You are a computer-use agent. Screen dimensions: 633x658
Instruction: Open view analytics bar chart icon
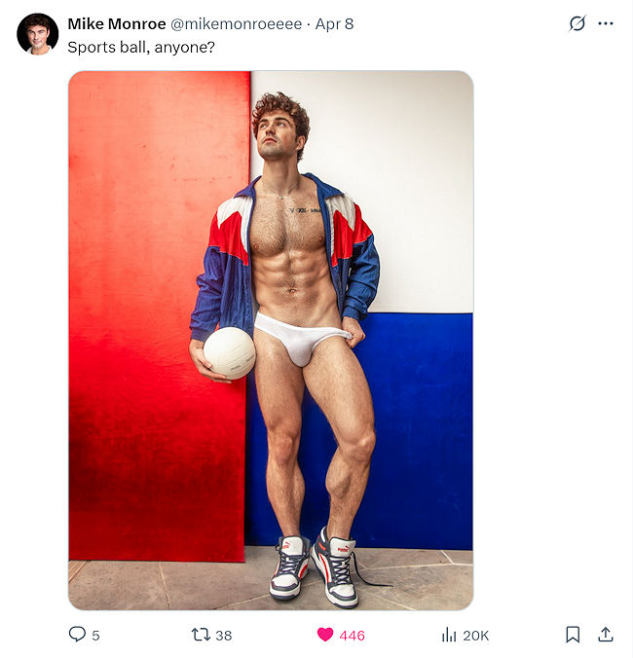449,635
